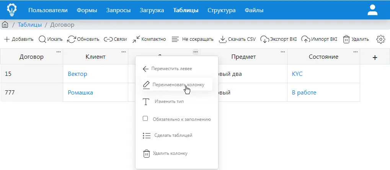Open the Запросы menu
The width and height of the screenshot is (390, 170).
click(118, 10)
